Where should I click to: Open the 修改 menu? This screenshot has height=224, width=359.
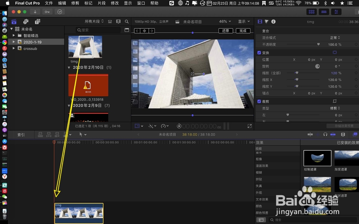pyautogui.click(x=114, y=4)
